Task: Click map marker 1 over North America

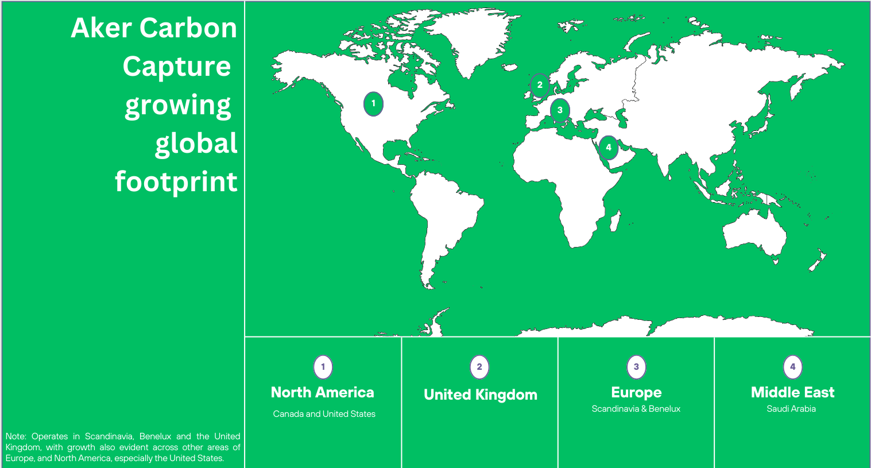Action: coord(373,104)
